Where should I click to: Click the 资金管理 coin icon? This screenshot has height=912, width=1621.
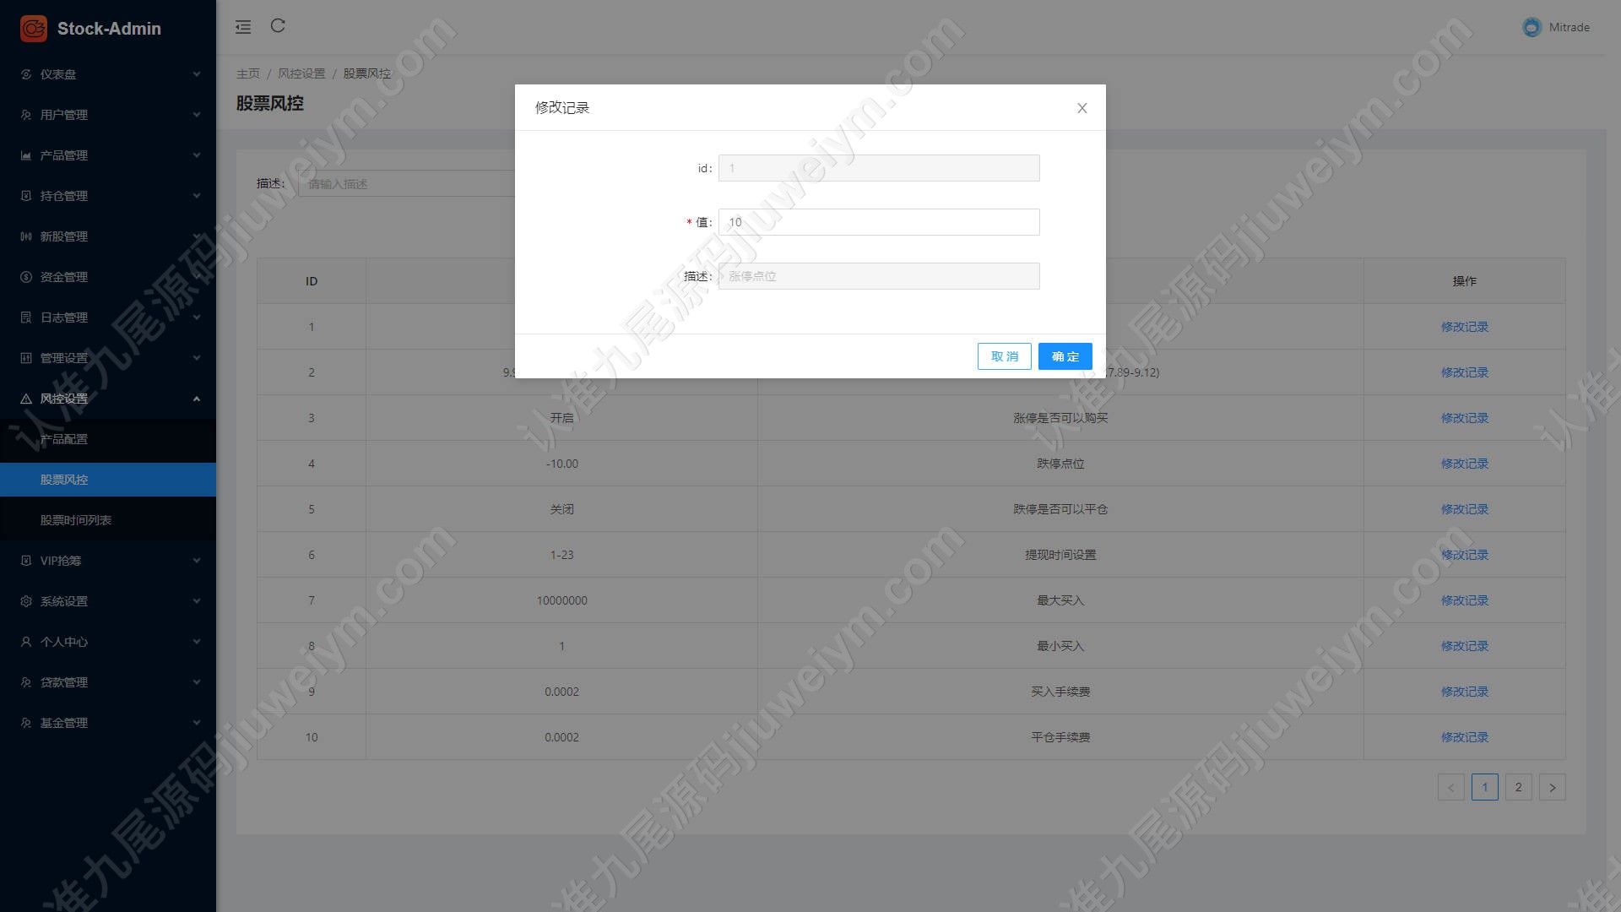[x=26, y=277]
